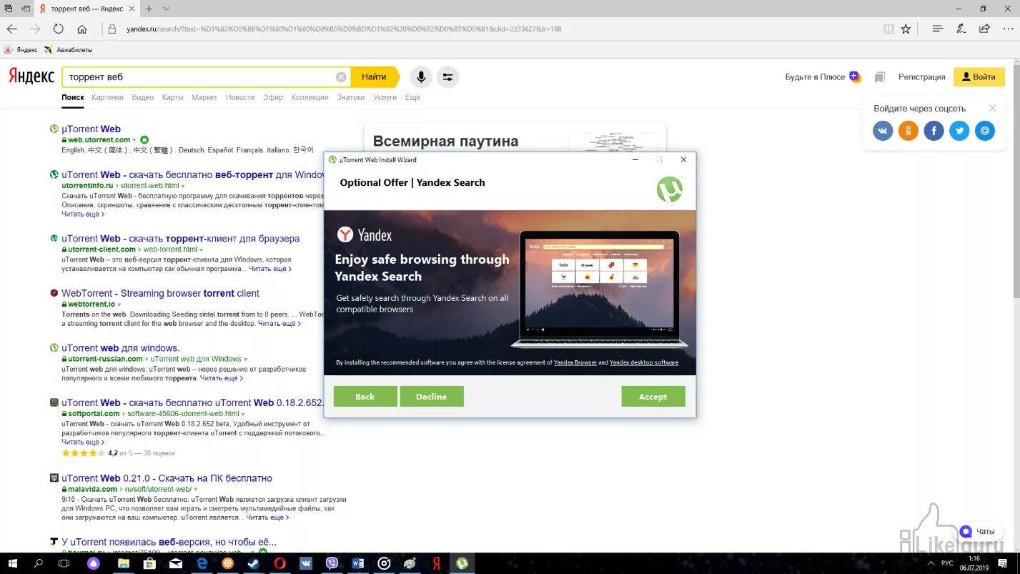
Task: Open Steam from the taskbar
Action: pyautogui.click(x=253, y=563)
